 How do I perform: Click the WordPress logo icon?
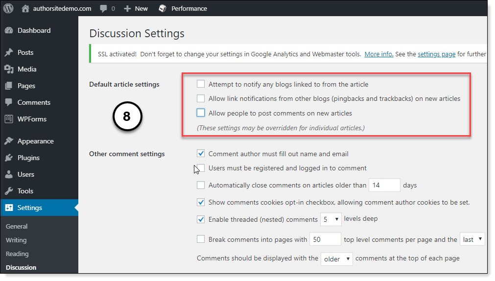(9, 8)
